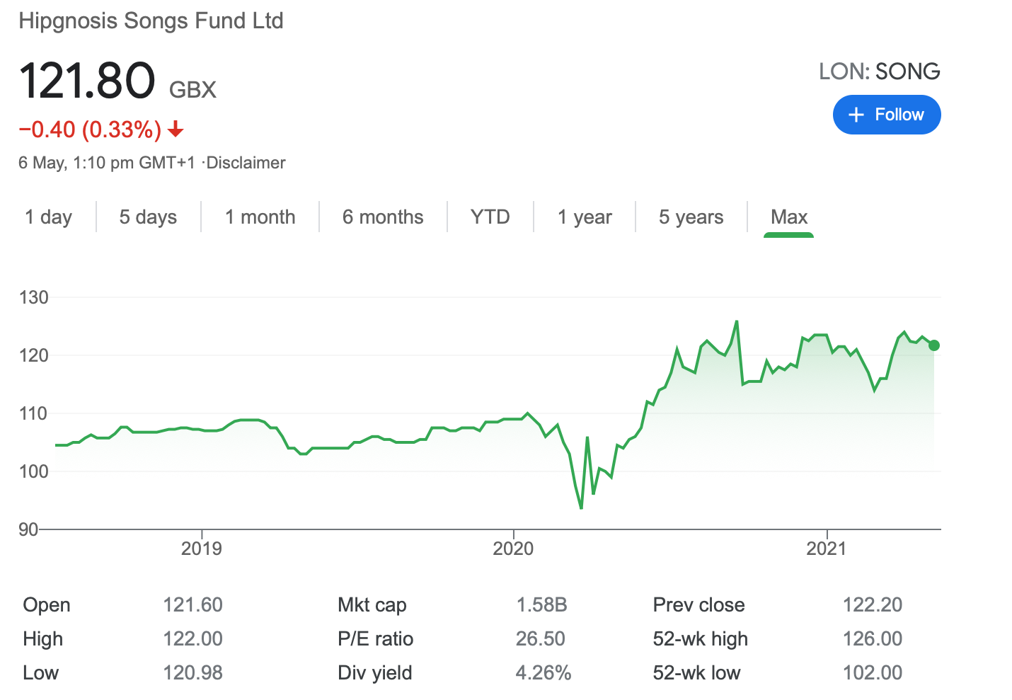
Task: Click the High value 122.00
Action: (x=192, y=638)
